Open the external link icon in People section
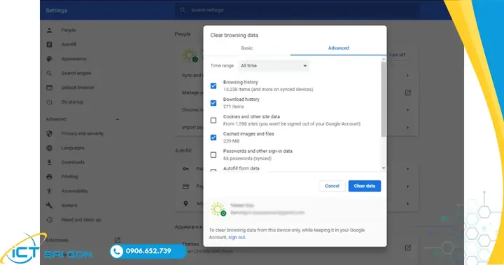504x265 pixels. pyautogui.click(x=407, y=93)
